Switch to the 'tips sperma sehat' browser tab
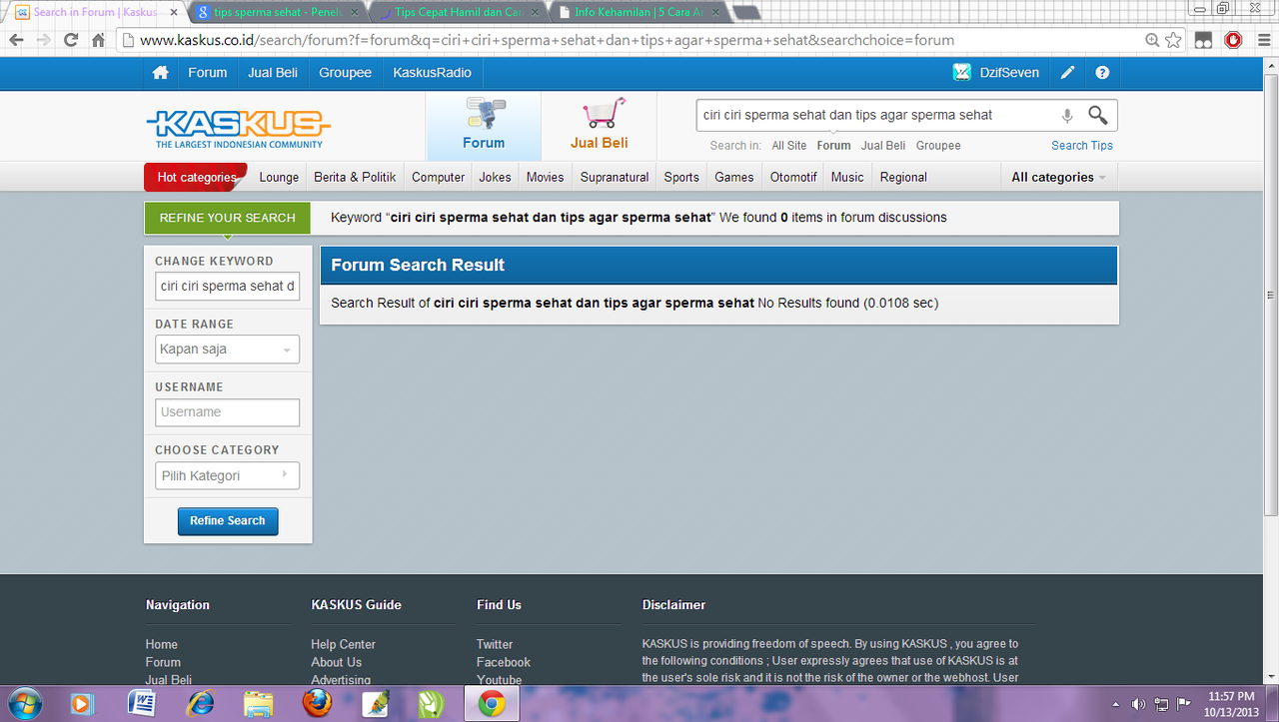Image resolution: width=1279 pixels, height=722 pixels. (x=277, y=12)
